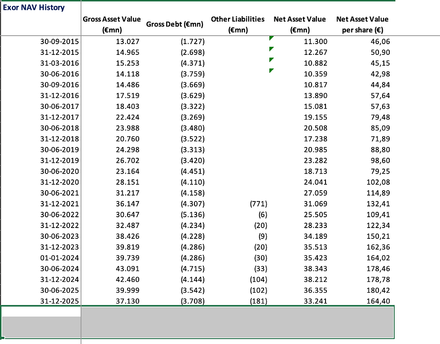Select the date cell 31-12-2025
The image size is (440, 344).
(x=59, y=301)
